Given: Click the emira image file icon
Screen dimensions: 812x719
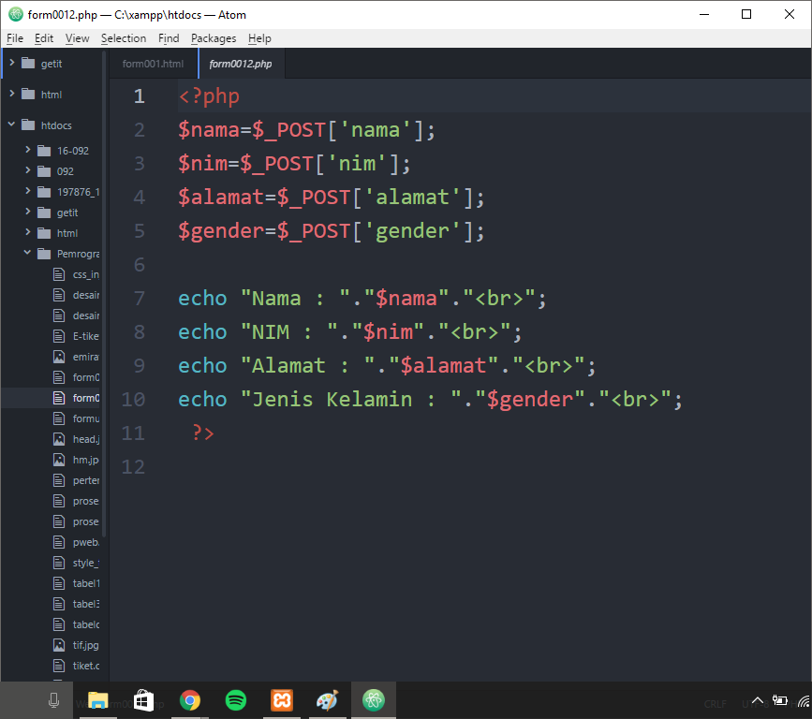Looking at the screenshot, I should tap(59, 356).
